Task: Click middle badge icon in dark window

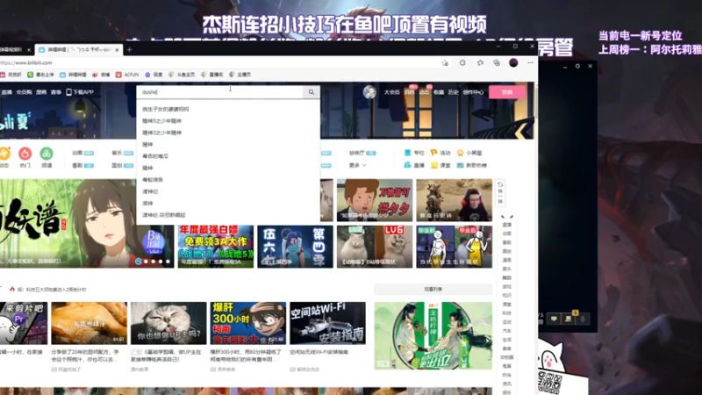Action: coord(568,319)
